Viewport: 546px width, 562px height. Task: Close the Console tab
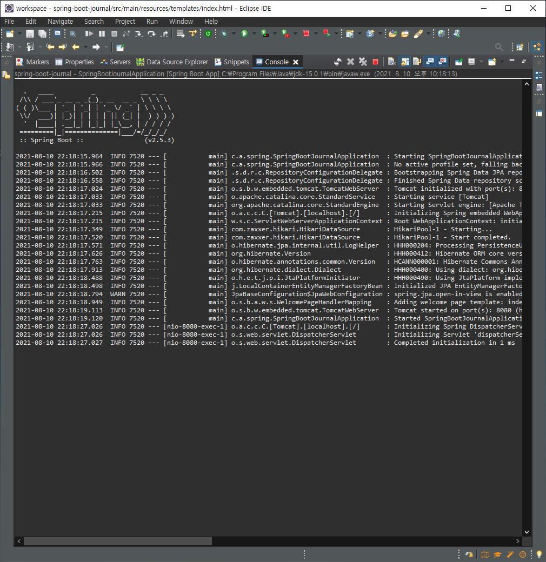pyautogui.click(x=296, y=62)
